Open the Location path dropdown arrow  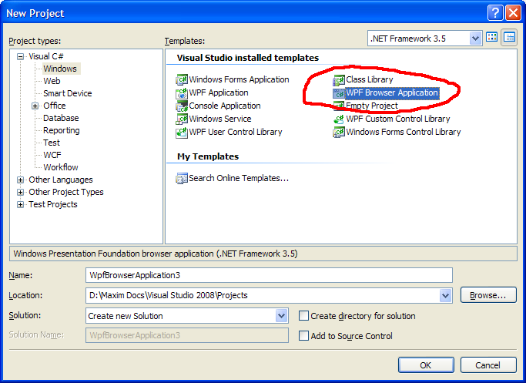click(445, 296)
